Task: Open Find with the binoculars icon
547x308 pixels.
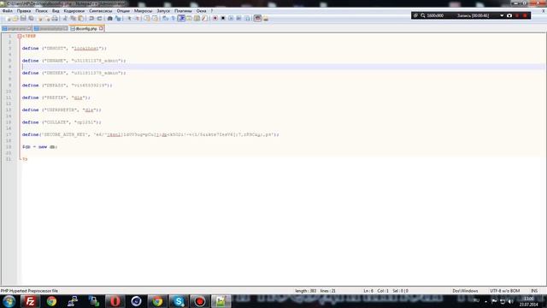Action: [109, 18]
